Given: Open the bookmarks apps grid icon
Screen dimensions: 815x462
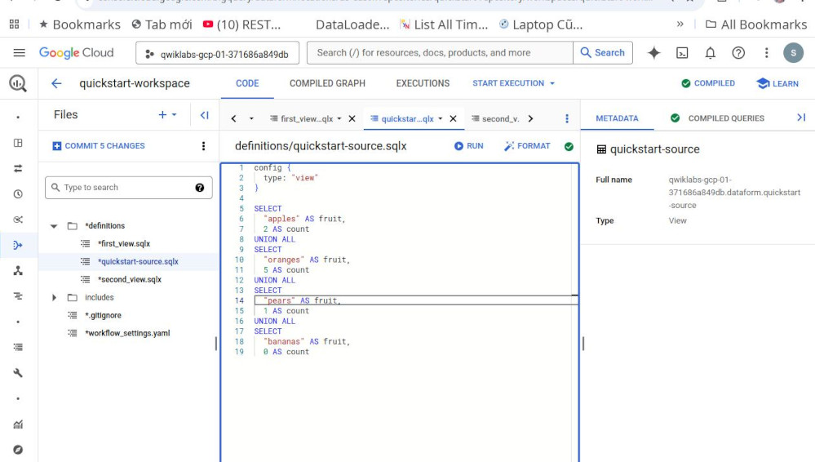Looking at the screenshot, I should [x=15, y=24].
